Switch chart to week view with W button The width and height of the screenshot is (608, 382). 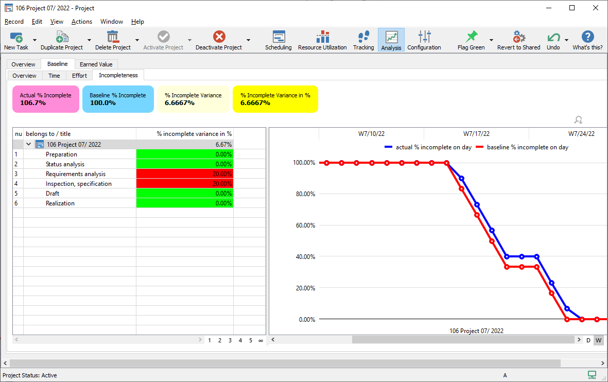tap(598, 340)
